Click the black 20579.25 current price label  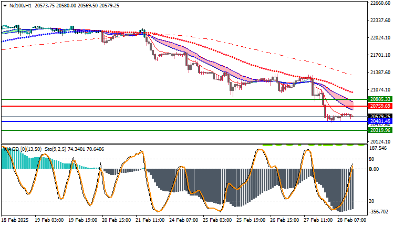pyautogui.click(x=380, y=116)
